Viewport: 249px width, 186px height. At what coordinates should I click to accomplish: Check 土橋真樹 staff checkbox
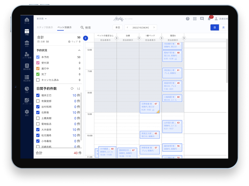point(38,118)
